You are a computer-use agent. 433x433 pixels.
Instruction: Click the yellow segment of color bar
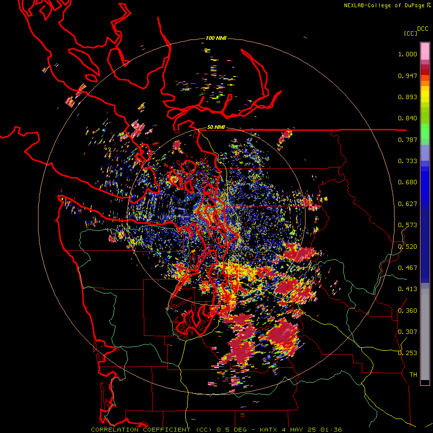425,94
